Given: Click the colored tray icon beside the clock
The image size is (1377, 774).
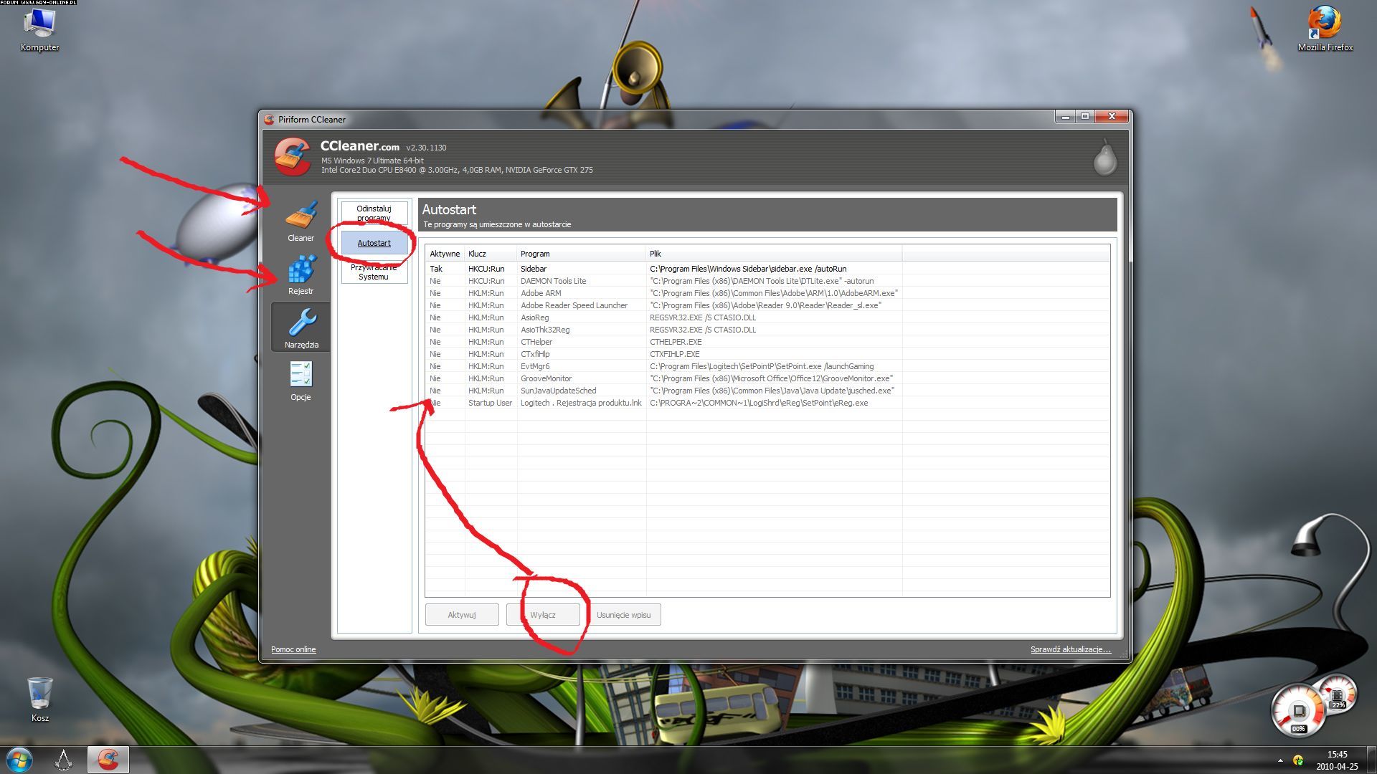Looking at the screenshot, I should (1298, 760).
